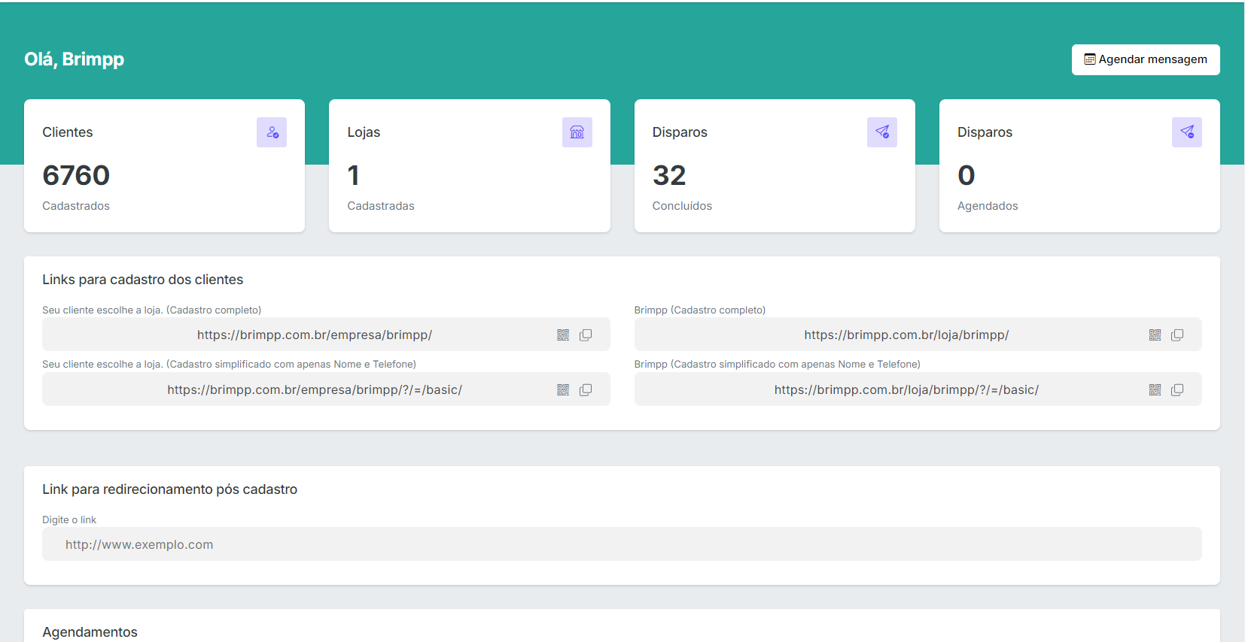1245x642 pixels.
Task: Click the Brimpp (Cadastro completo) label
Action: click(x=700, y=310)
